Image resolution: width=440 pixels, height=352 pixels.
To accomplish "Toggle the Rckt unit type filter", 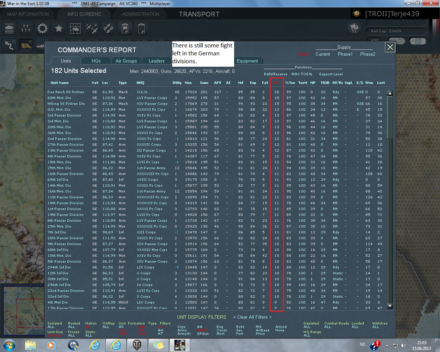I will click(x=240, y=327).
